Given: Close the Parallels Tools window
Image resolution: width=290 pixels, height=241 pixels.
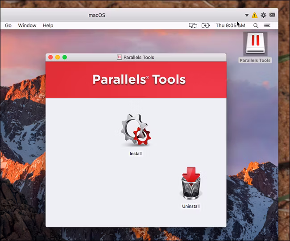Looking at the screenshot, I should click(50, 57).
